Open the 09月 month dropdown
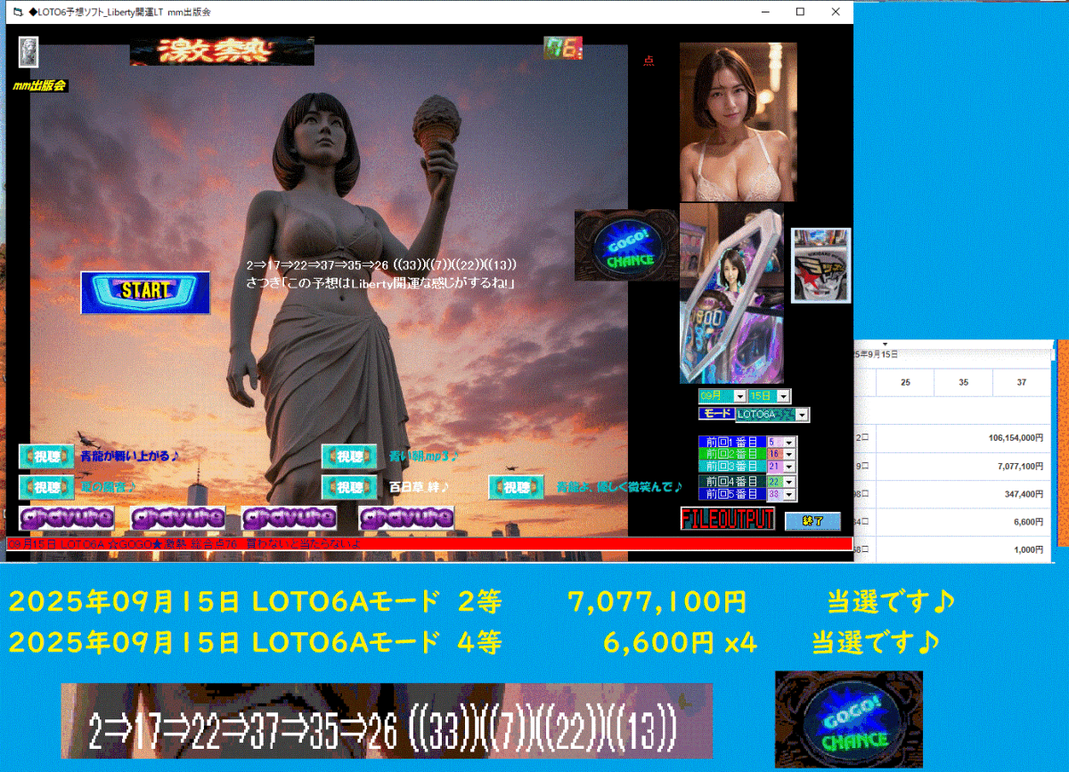1069x772 pixels. click(739, 396)
